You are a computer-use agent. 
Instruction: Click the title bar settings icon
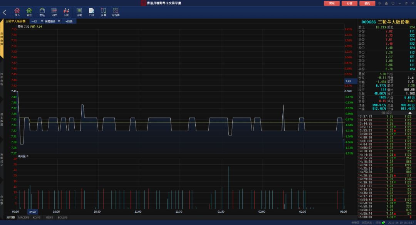[380, 3]
